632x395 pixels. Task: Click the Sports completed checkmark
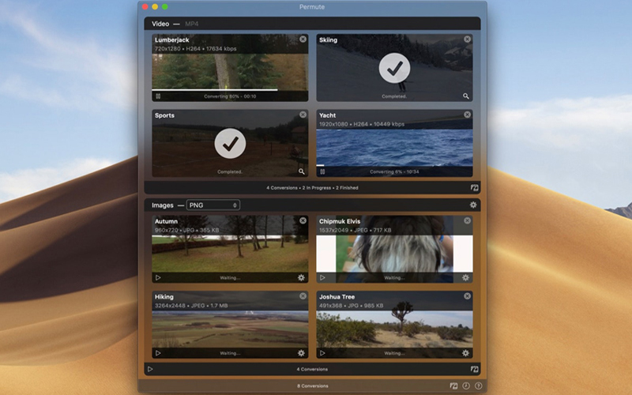(x=230, y=144)
